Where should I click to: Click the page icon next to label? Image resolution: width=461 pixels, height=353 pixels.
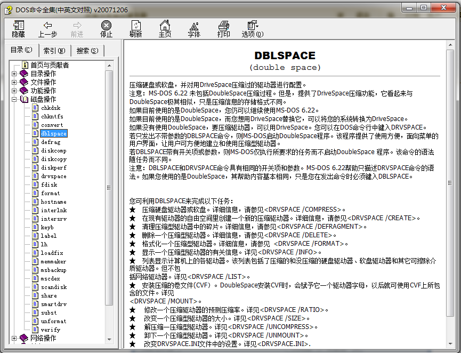point(35,236)
